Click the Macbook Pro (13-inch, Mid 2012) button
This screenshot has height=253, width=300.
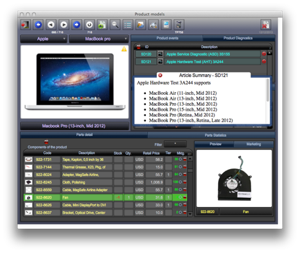pos(74,126)
